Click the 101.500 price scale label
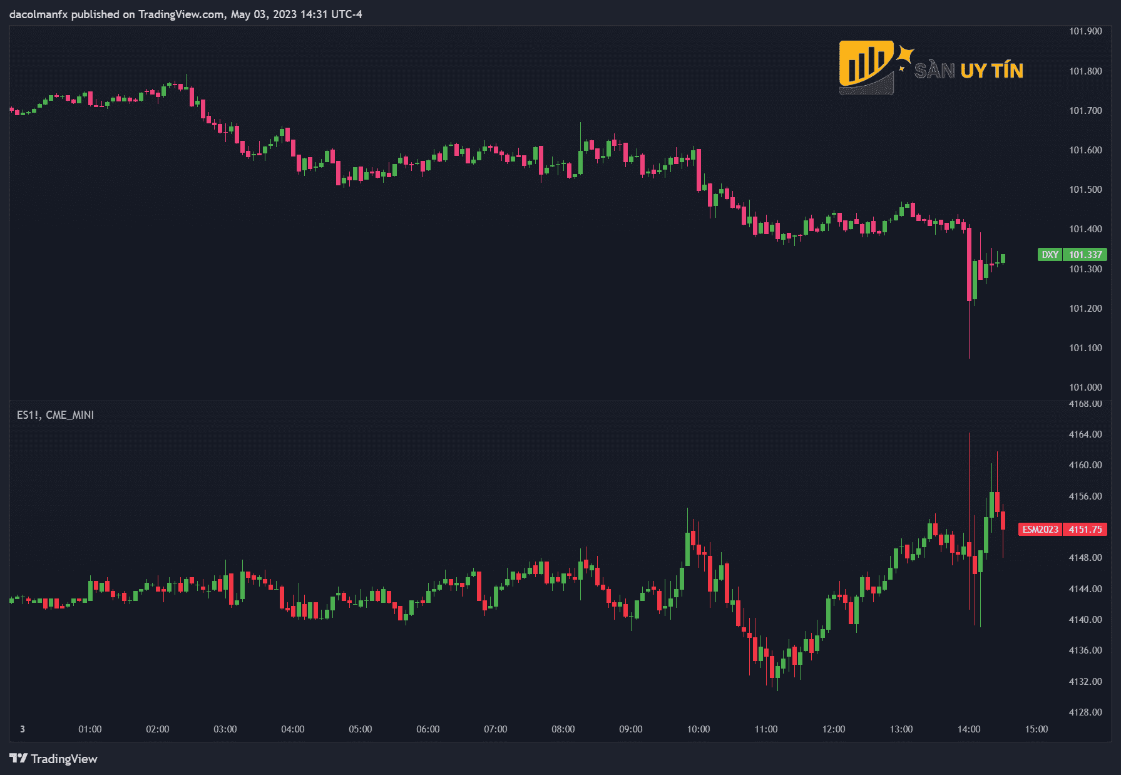The width and height of the screenshot is (1121, 775). (x=1085, y=190)
